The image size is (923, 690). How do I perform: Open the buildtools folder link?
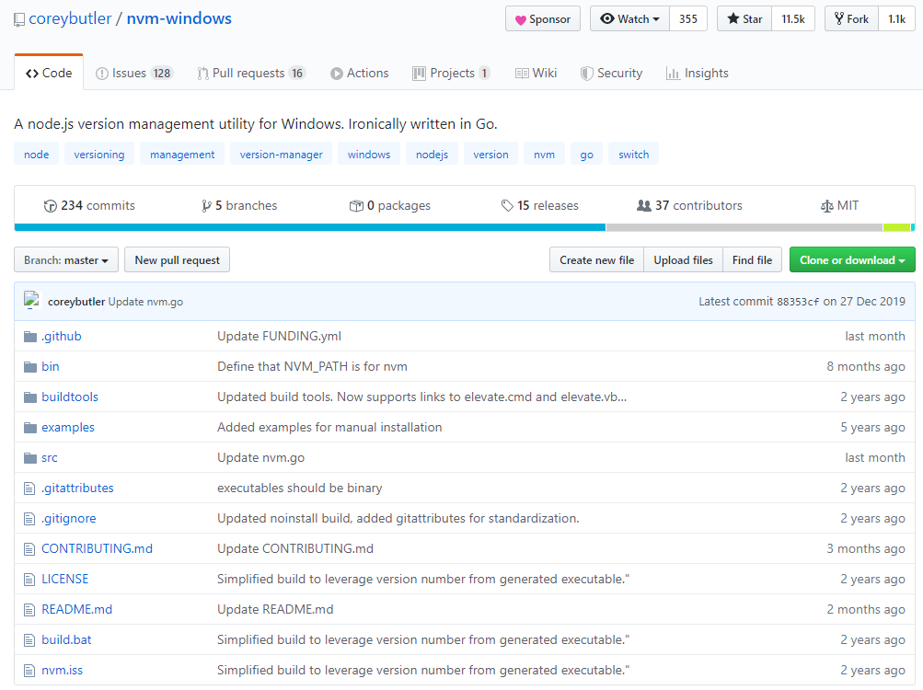tap(70, 397)
